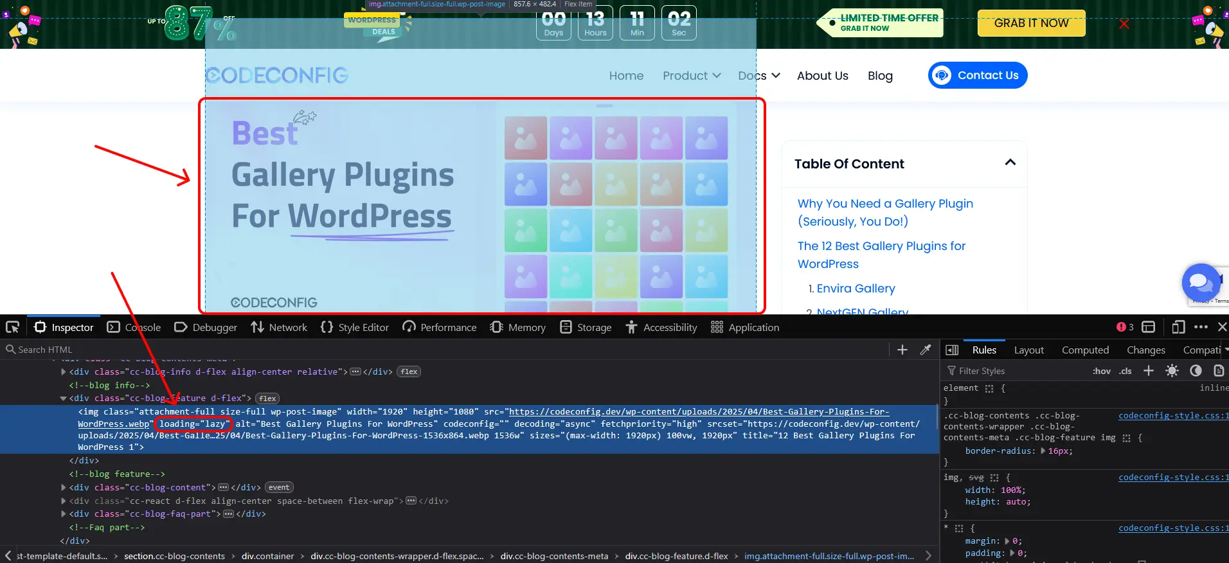Toggle dark color scheme simulation moon icon
This screenshot has height=563, width=1229.
pos(1196,371)
